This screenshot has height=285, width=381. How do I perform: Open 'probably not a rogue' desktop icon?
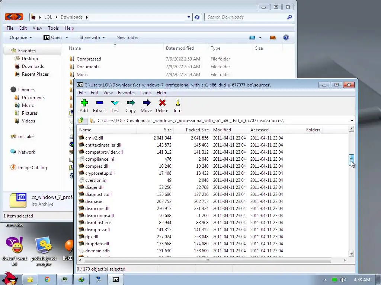(44, 245)
